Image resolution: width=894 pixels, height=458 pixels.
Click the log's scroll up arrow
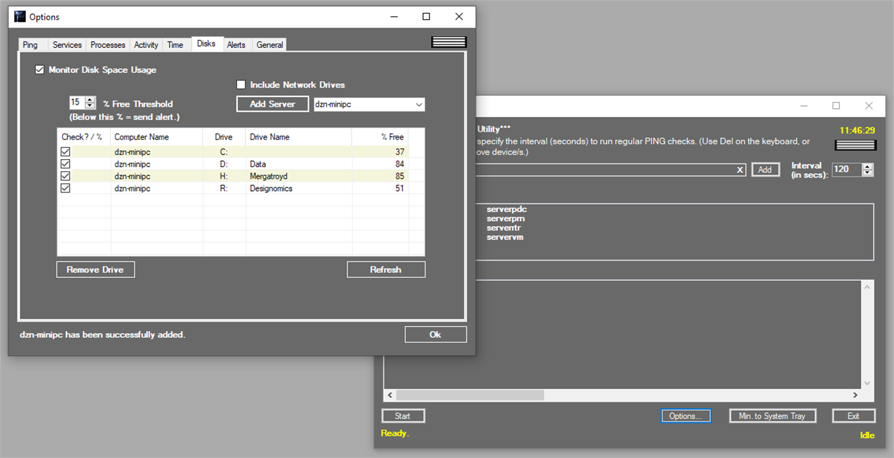(x=867, y=287)
